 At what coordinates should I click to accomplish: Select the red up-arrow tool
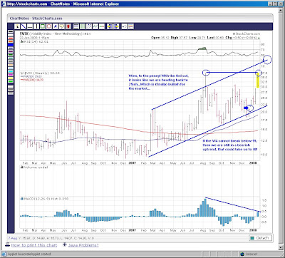(x=68, y=26)
